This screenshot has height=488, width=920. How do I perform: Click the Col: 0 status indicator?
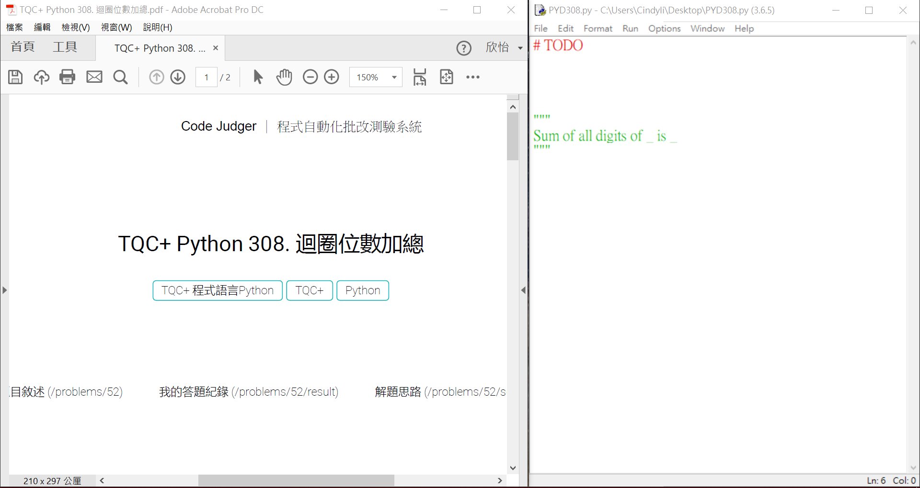(904, 480)
